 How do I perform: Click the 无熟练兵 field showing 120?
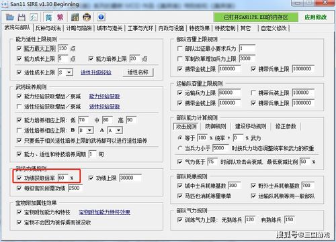click(250, 220)
